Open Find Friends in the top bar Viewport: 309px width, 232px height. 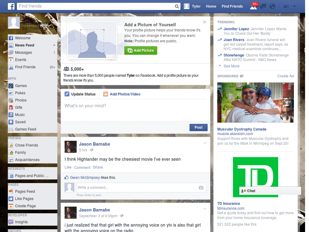click(232, 6)
